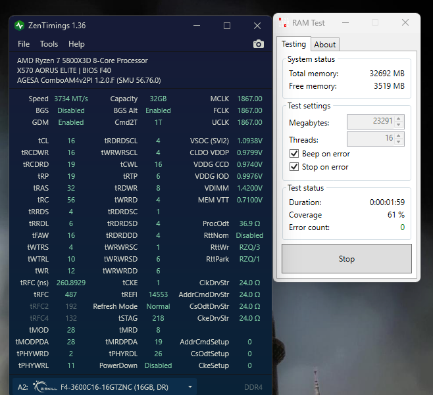The image size is (433, 395).
Task: Click the Duration value 0:00:01:59
Action: 387,202
